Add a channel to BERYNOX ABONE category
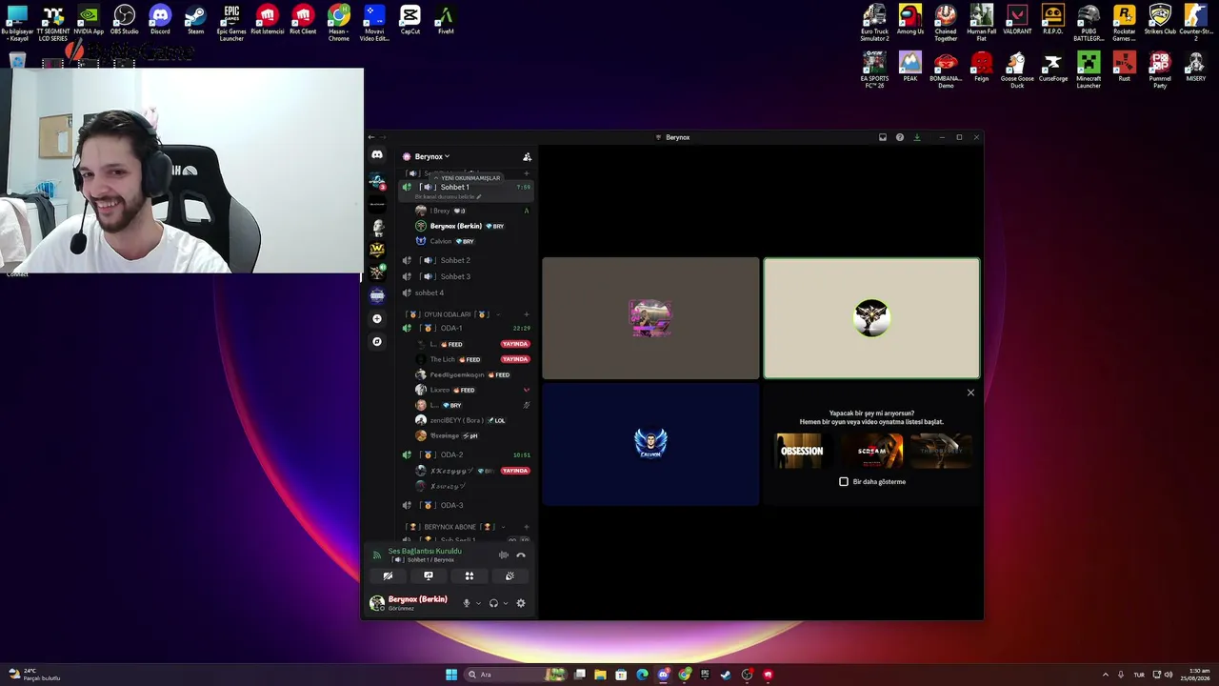The width and height of the screenshot is (1219, 686). coord(527,527)
